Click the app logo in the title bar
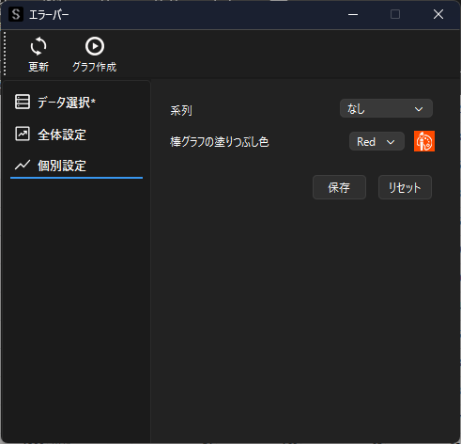Image resolution: width=461 pixels, height=444 pixels. (x=16, y=14)
